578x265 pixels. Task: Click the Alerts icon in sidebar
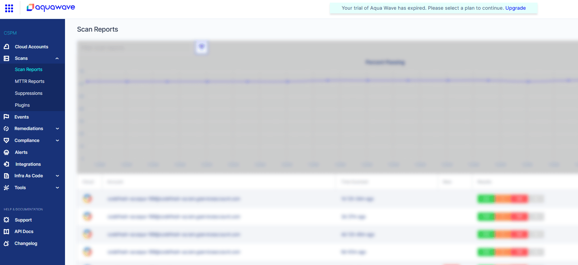tap(6, 152)
